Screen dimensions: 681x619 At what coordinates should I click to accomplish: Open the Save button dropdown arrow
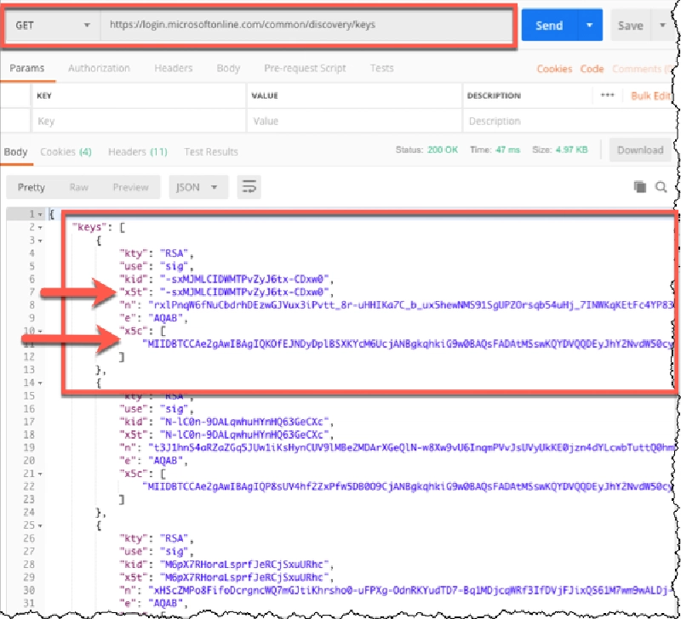pos(663,25)
